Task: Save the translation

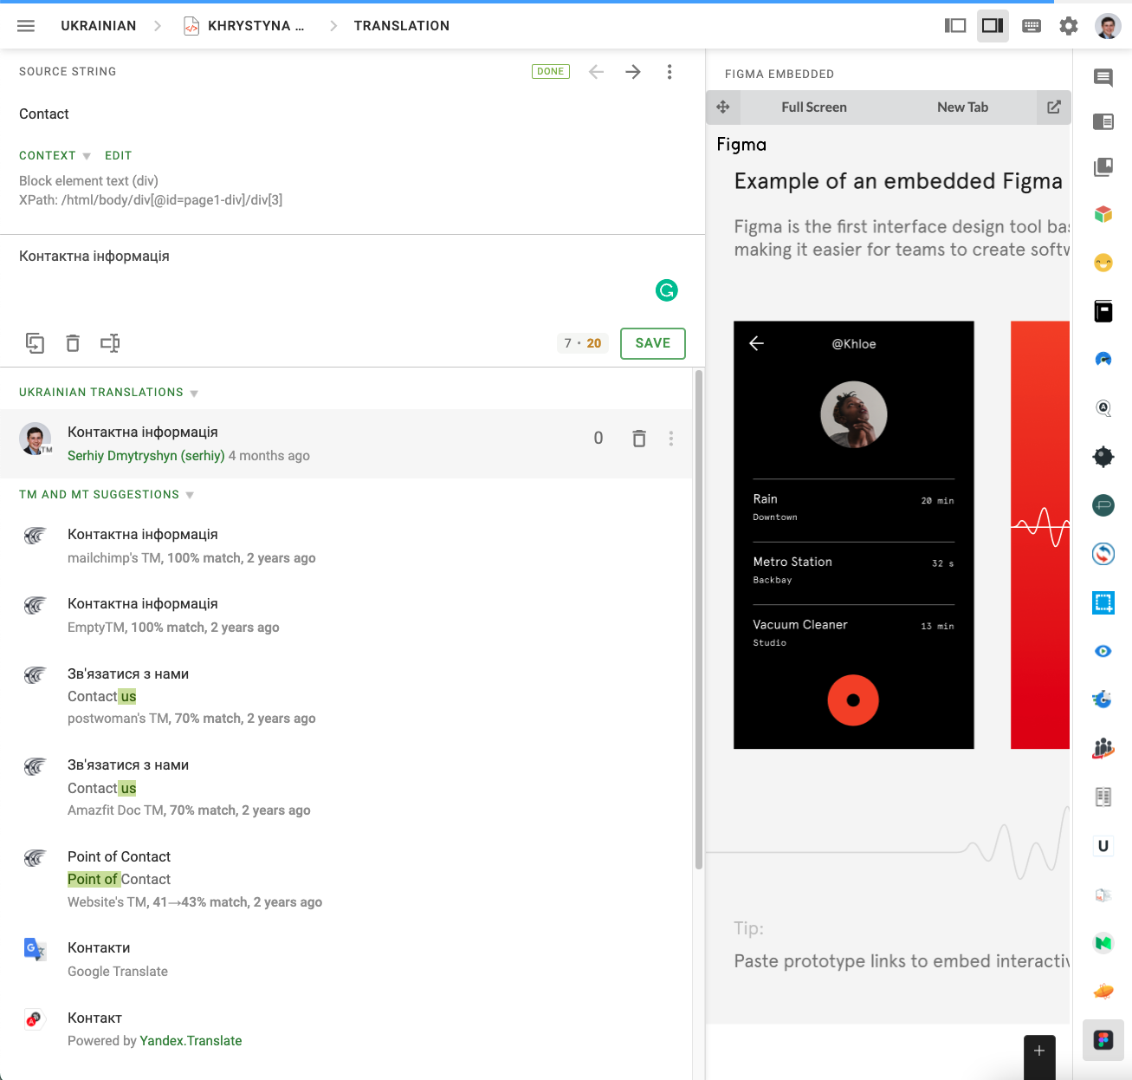Action: [653, 343]
